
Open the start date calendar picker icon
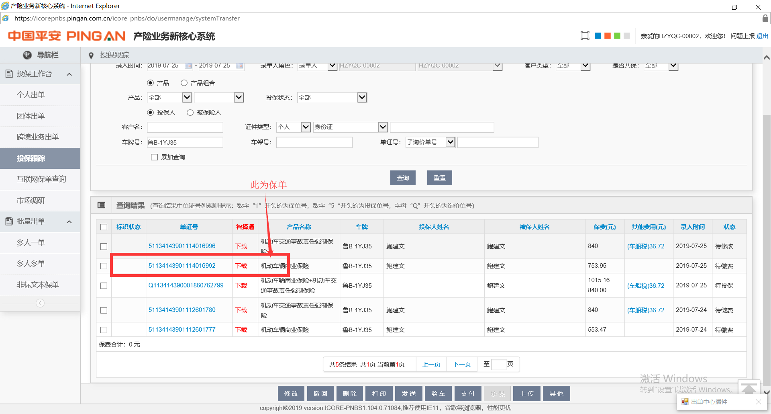pyautogui.click(x=188, y=66)
